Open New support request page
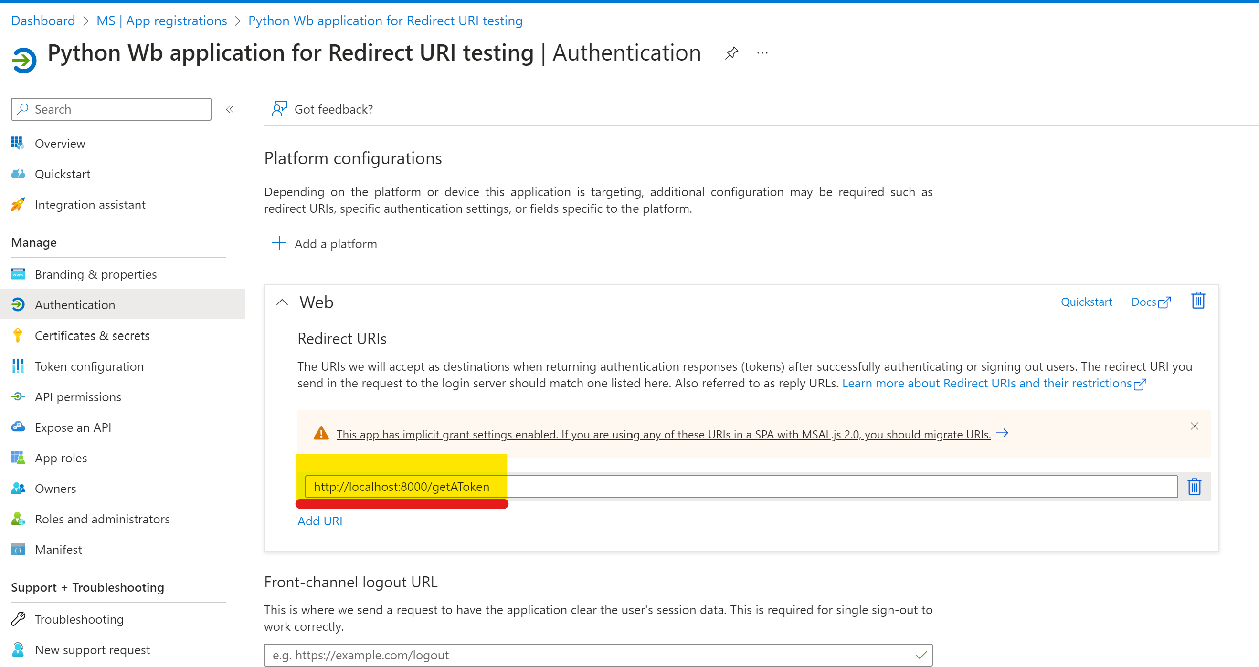1259x667 pixels. (x=92, y=650)
